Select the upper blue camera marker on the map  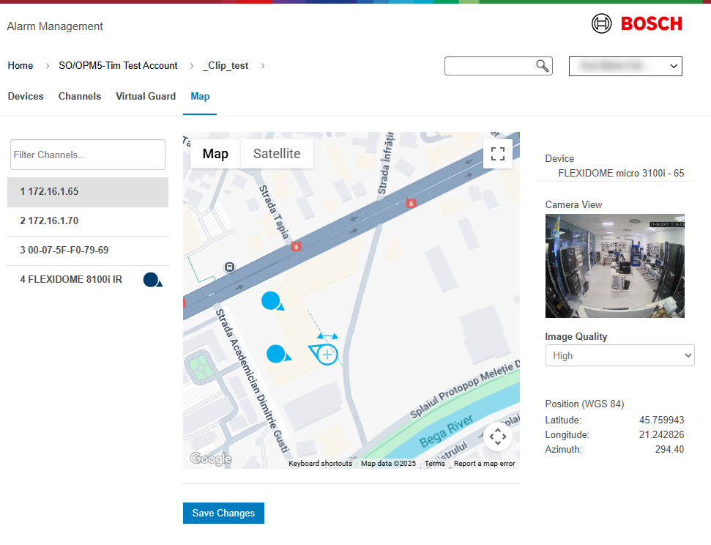pos(271,300)
